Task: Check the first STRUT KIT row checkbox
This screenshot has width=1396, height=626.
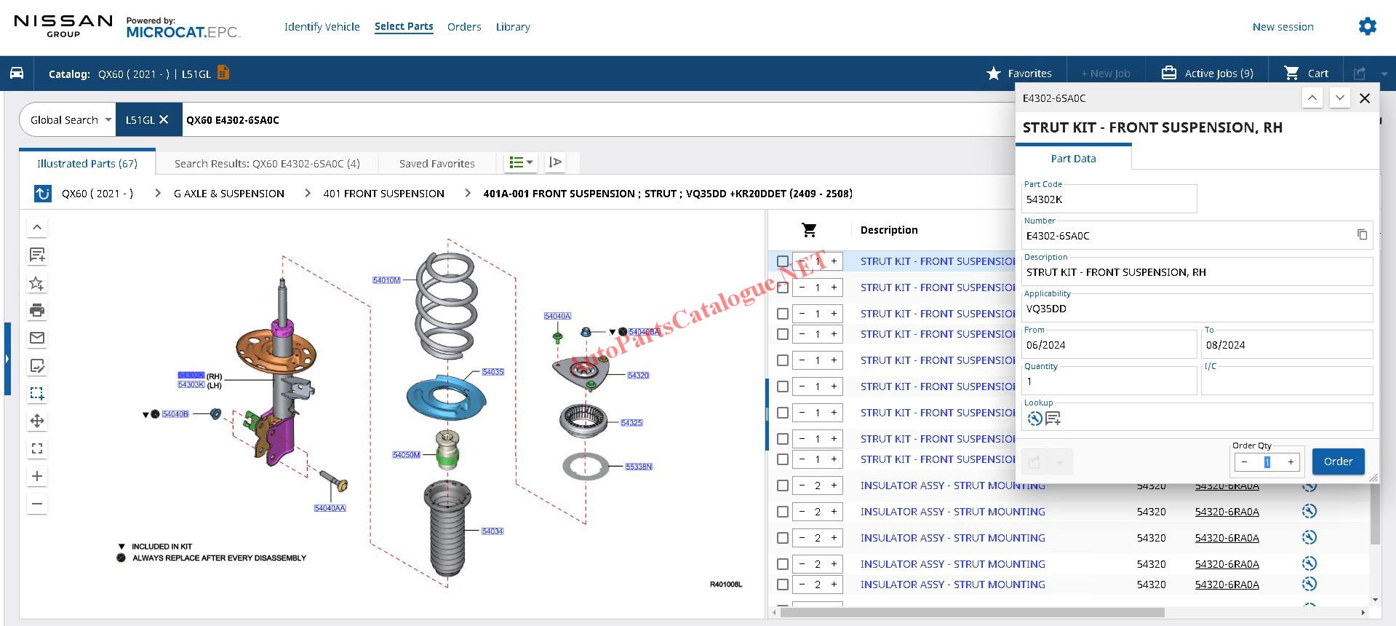Action: 783,261
